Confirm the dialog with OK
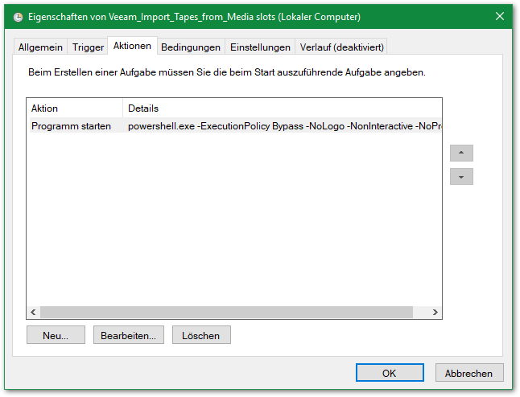 (x=390, y=373)
